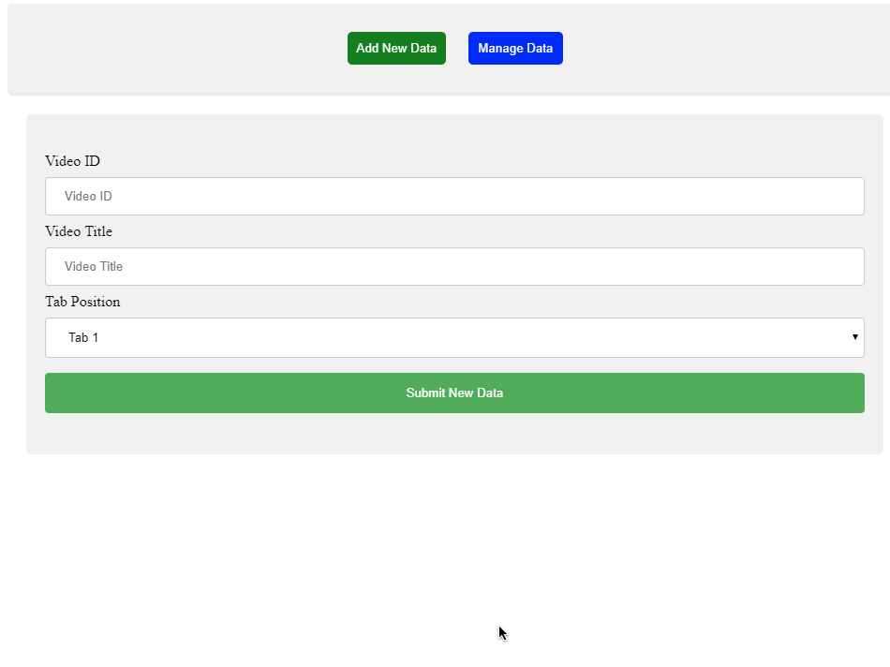Click the "Tab Position" field label
Viewport: 890px width, 667px height.
(82, 302)
